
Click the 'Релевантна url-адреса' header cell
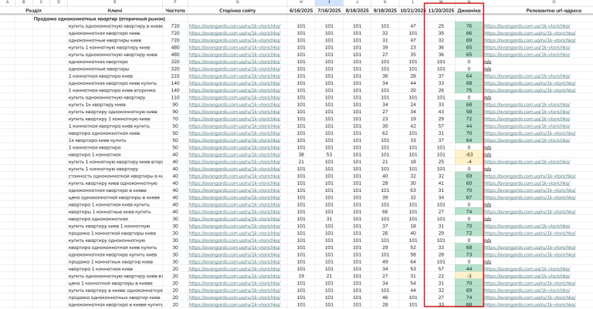[554, 11]
